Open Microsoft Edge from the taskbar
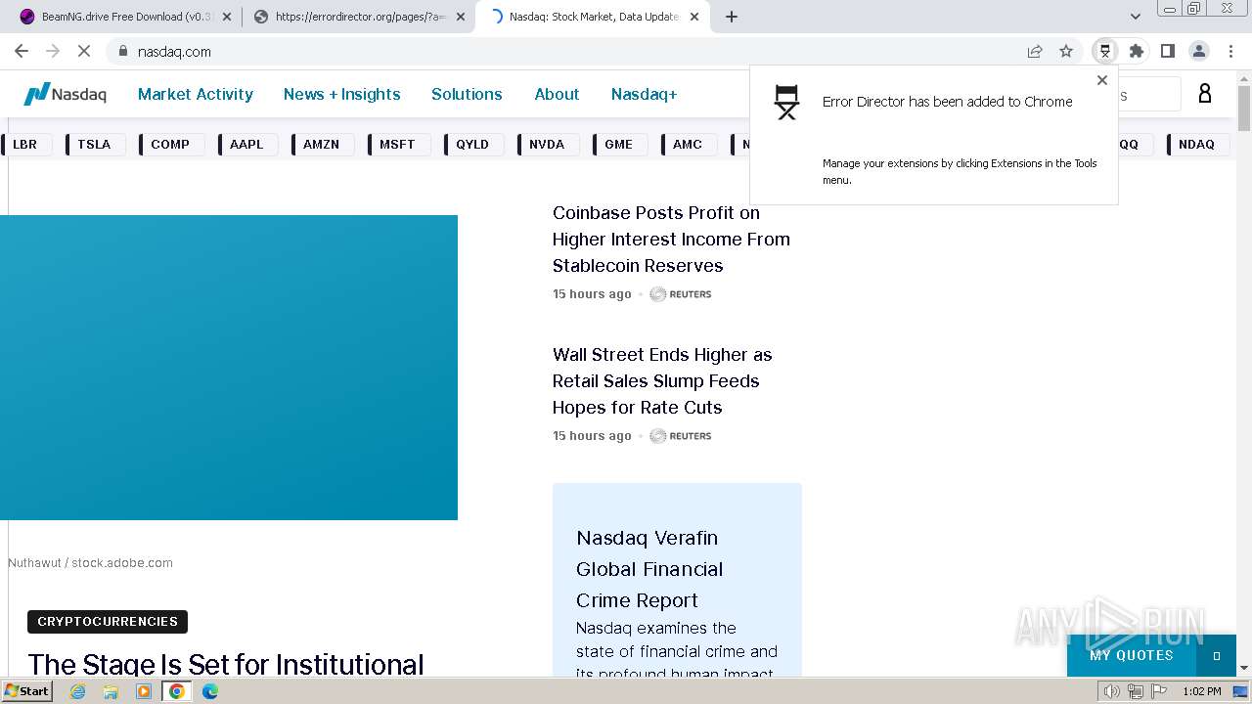1252x704 pixels. (x=210, y=691)
